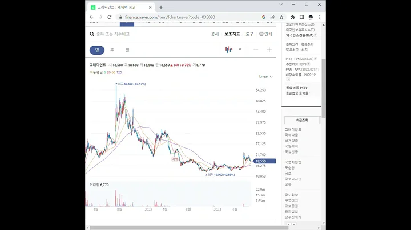411x230 pixels.
Task: Click the 종목 또는 지수비교 search field
Action: [113, 34]
